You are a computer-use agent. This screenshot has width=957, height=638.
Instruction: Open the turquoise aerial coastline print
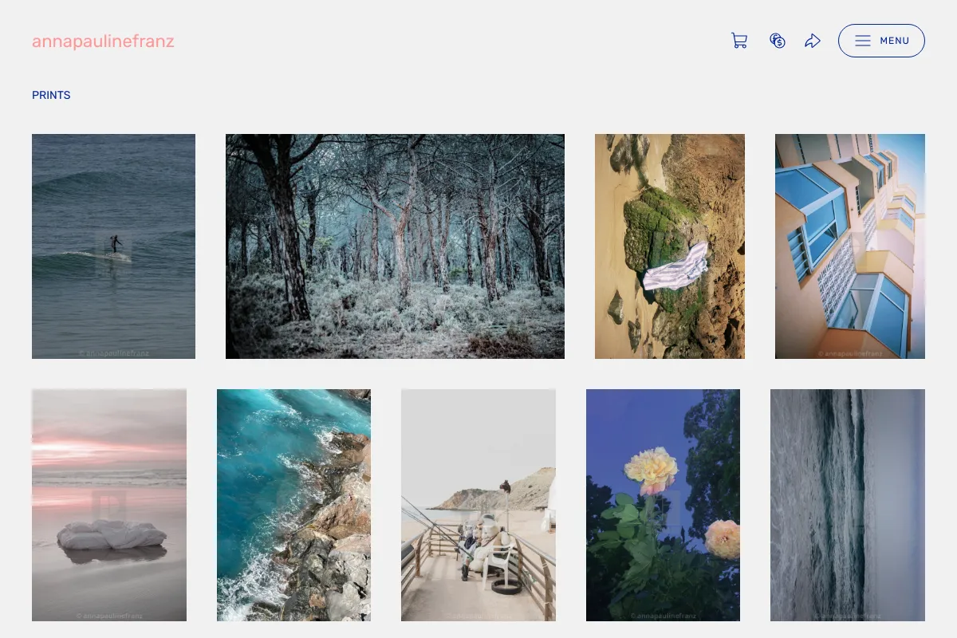point(293,505)
